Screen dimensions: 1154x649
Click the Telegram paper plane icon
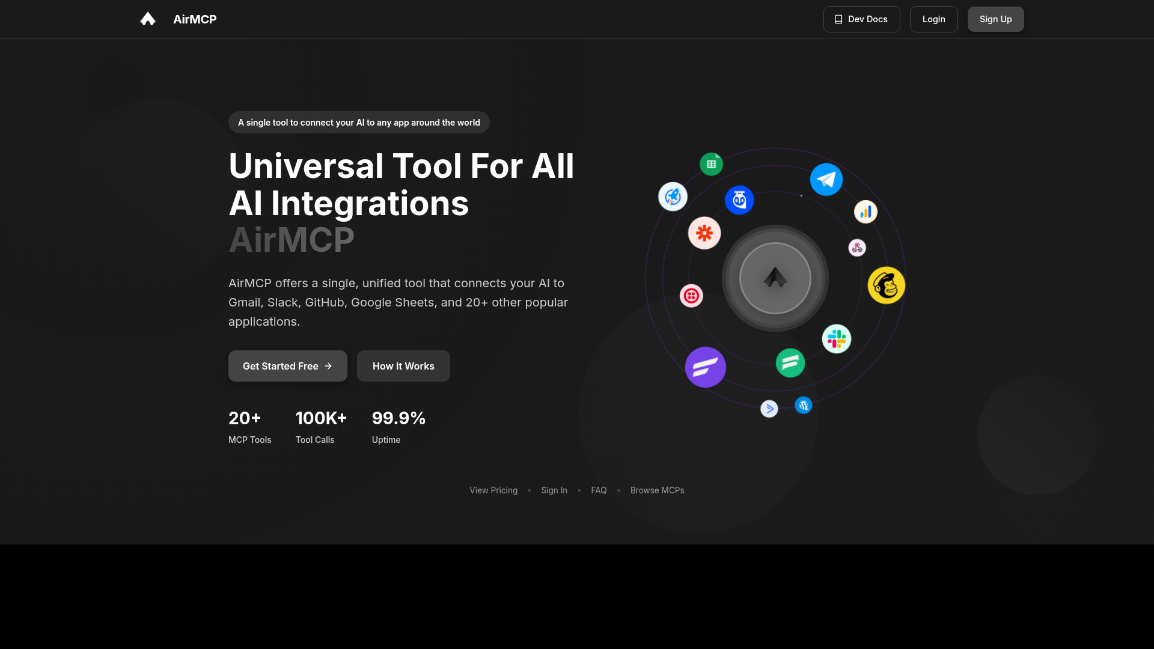coord(826,179)
